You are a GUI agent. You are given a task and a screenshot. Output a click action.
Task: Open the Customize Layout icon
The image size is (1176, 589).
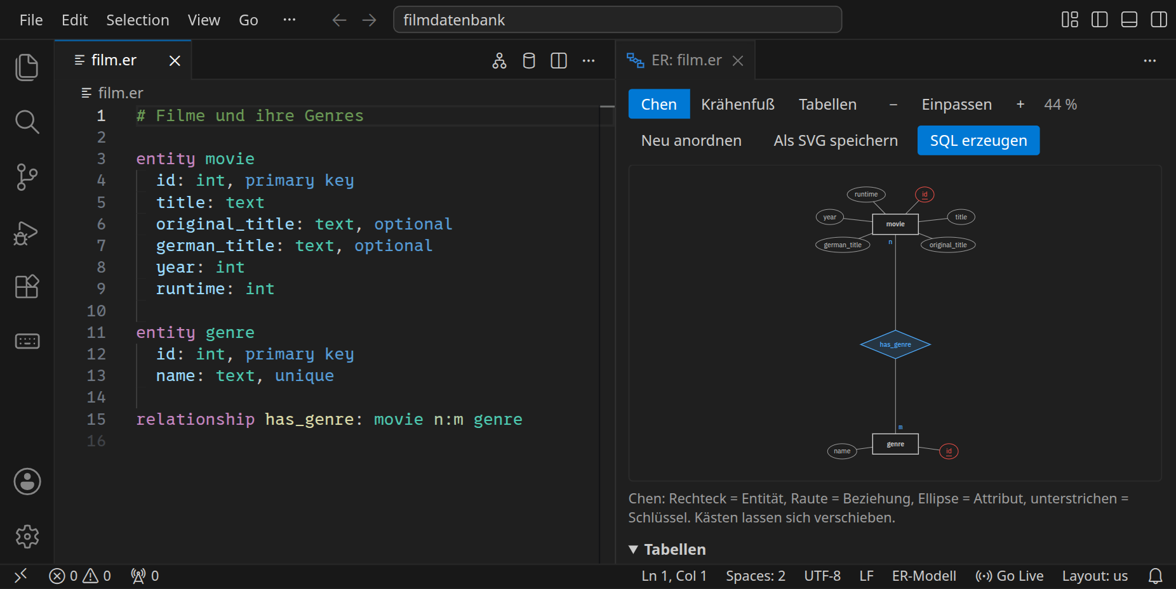tap(1070, 20)
